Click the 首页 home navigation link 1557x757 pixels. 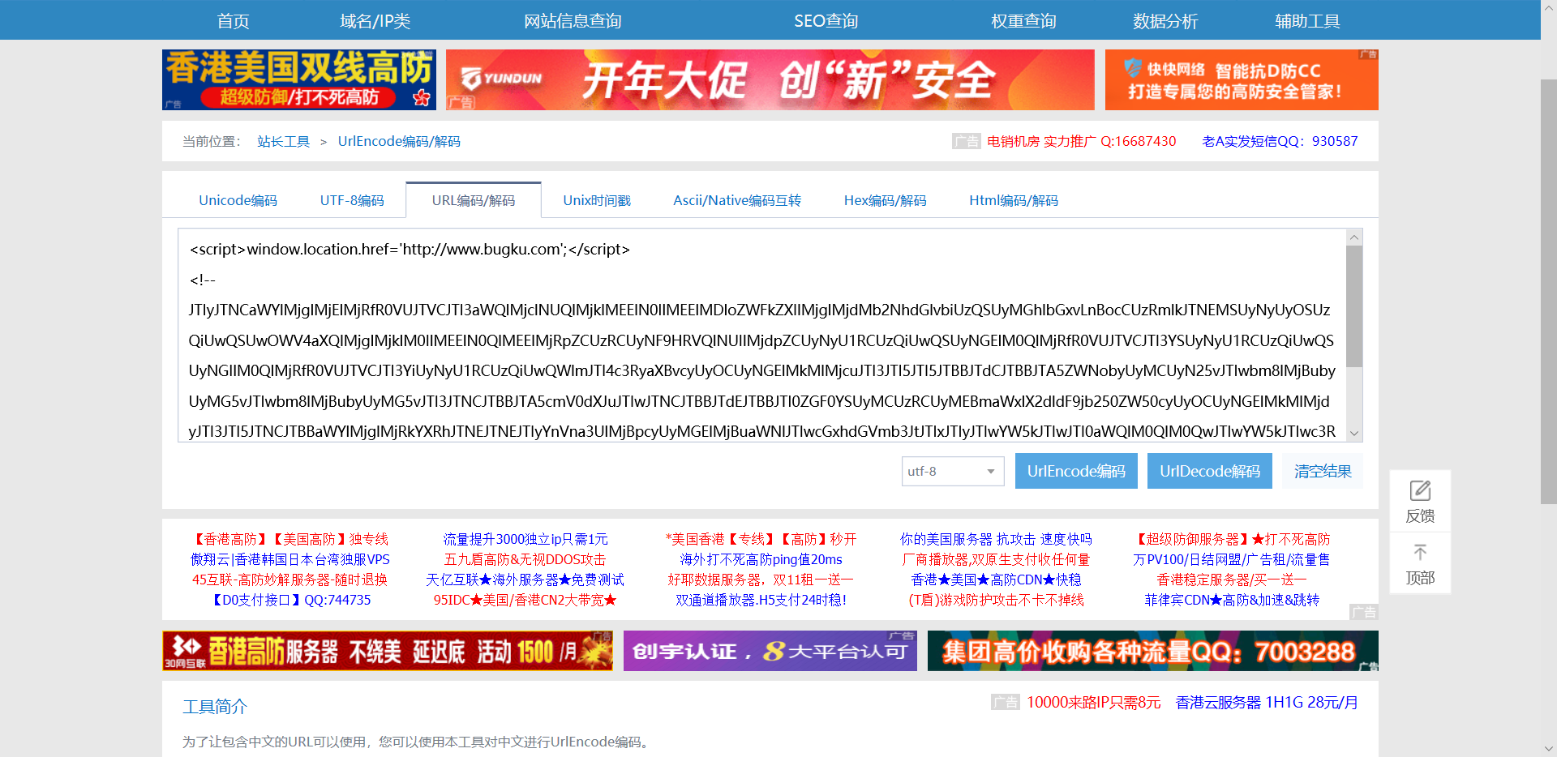tap(233, 20)
